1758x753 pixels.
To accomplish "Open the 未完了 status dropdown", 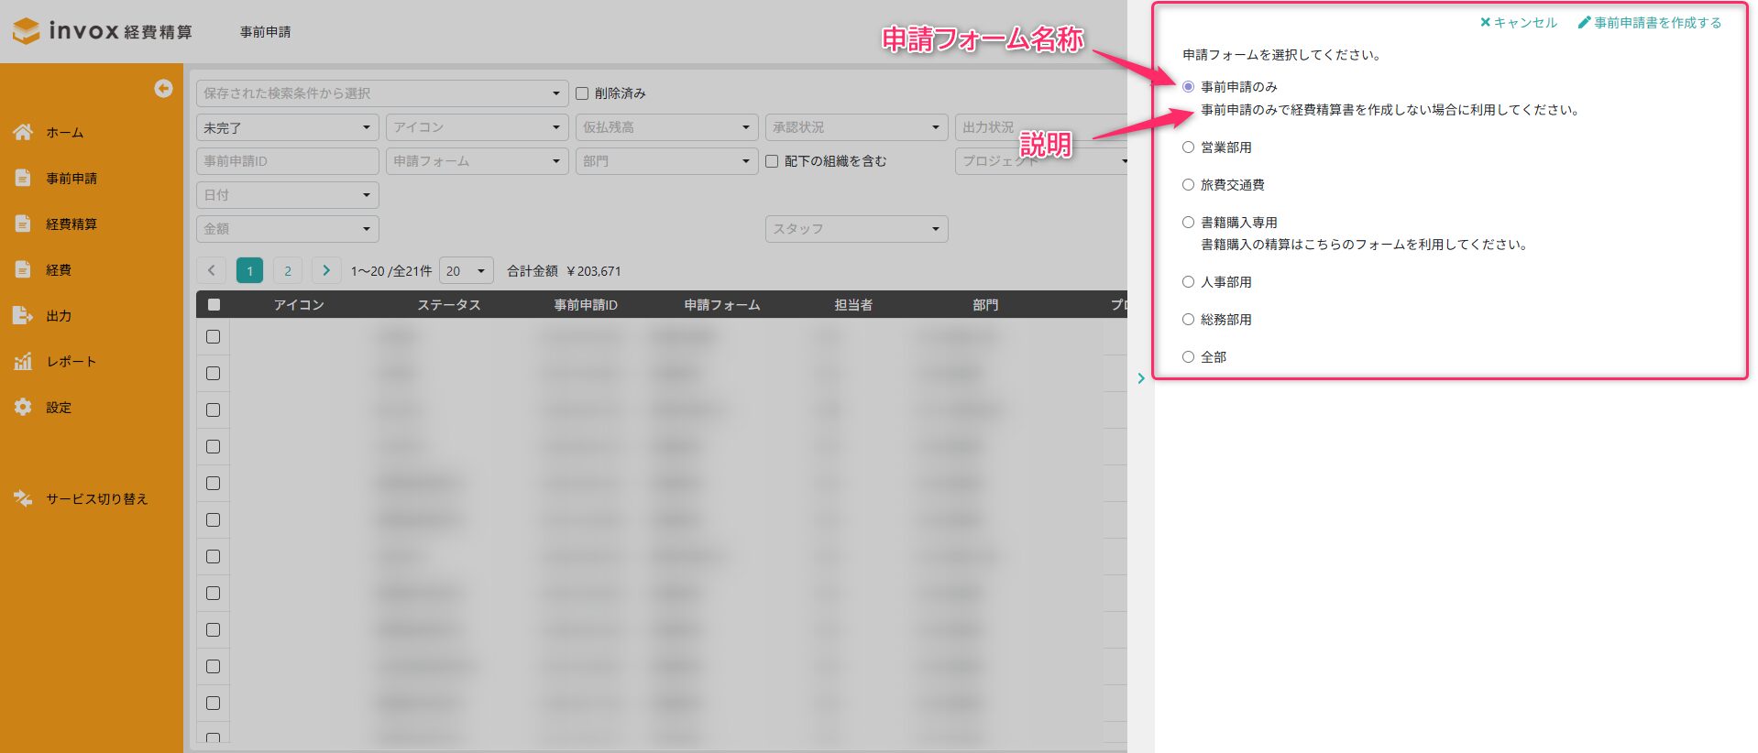I will point(287,127).
